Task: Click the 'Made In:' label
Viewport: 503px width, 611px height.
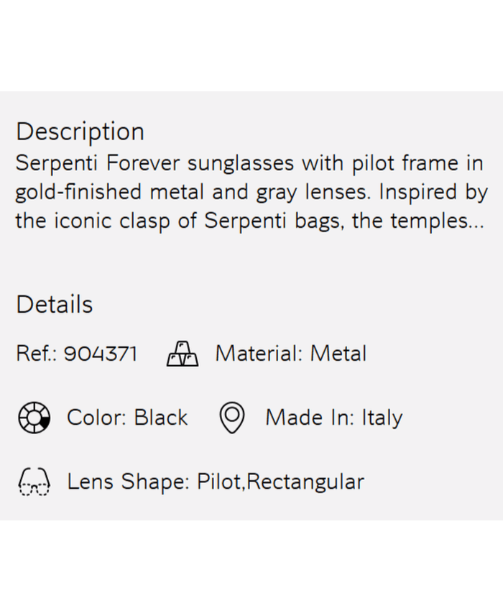Action: coord(310,418)
